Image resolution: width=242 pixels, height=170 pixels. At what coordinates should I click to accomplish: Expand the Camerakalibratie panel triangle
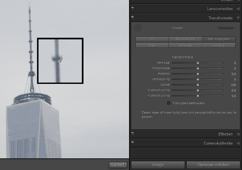tap(238, 143)
